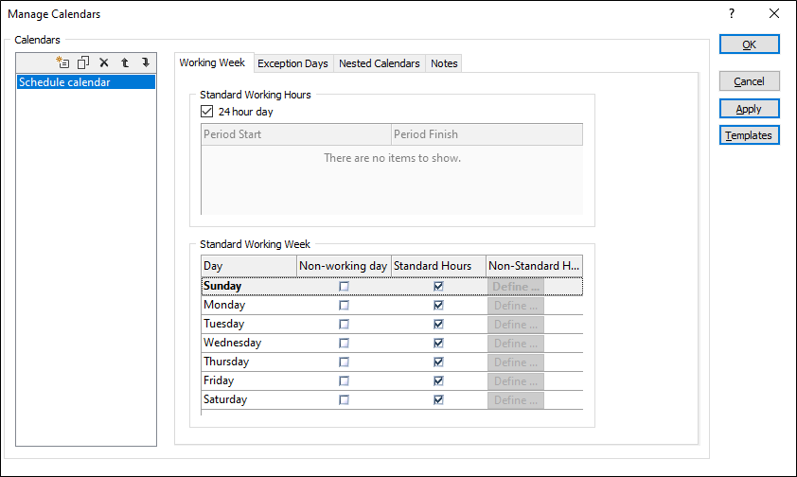Duplicate the selected calendar

(x=83, y=62)
